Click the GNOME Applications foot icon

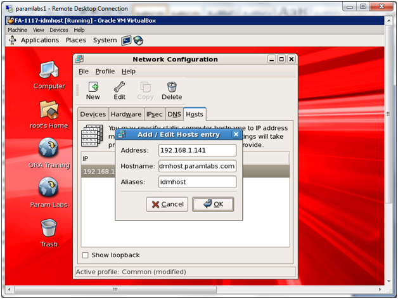13,41
